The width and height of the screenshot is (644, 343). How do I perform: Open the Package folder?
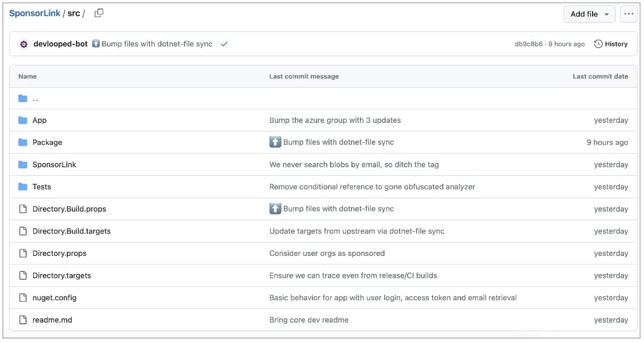coord(47,143)
